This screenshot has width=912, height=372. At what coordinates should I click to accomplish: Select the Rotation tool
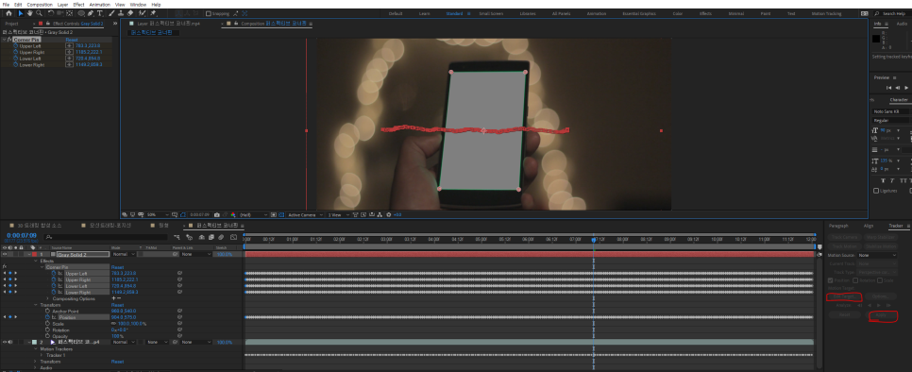(x=51, y=13)
